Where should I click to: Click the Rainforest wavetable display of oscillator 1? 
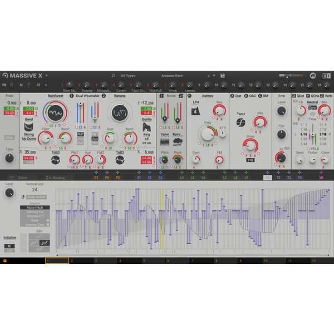point(55,112)
